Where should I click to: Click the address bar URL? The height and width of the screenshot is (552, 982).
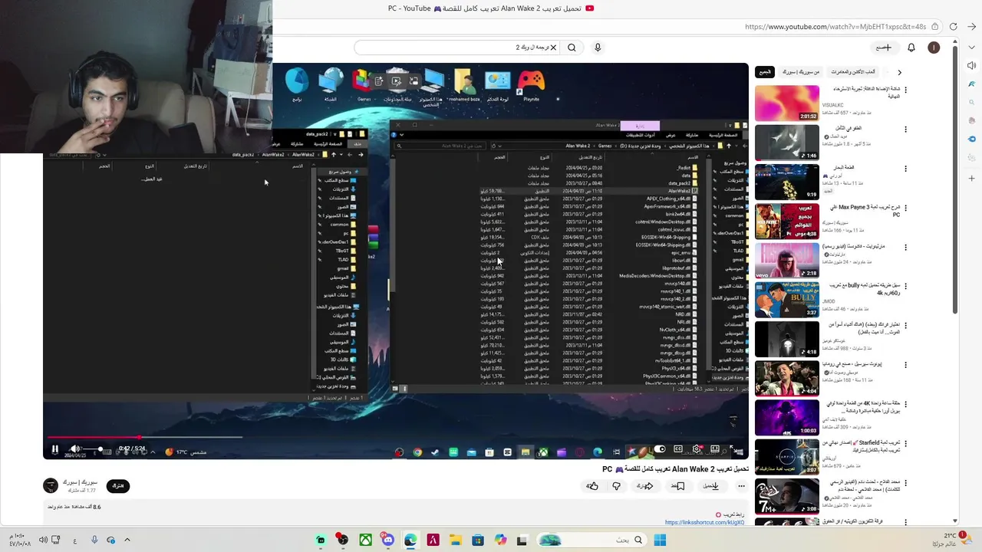point(835,27)
